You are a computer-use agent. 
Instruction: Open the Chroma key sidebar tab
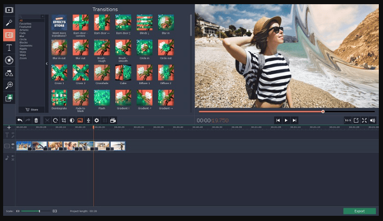tap(9, 98)
